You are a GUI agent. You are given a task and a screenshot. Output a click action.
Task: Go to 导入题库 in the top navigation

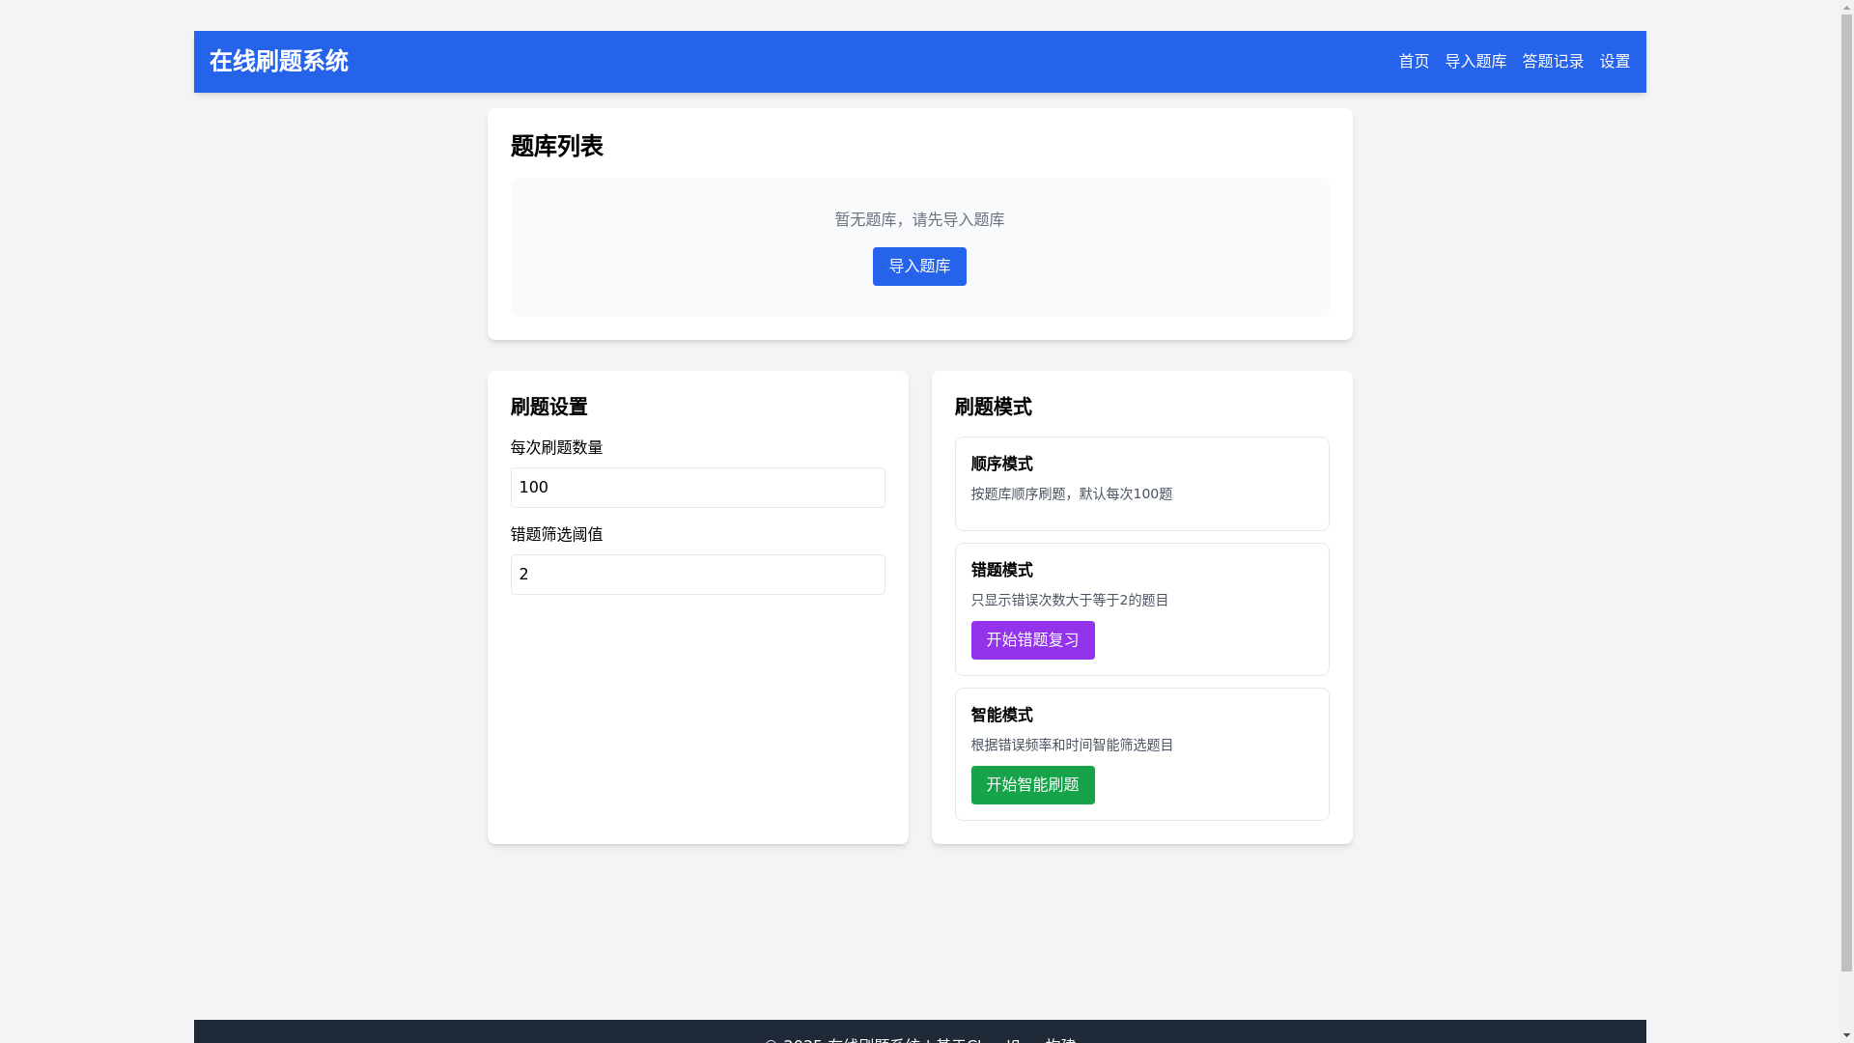tap(1475, 62)
